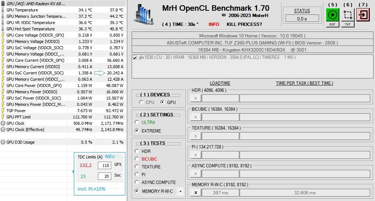Click the GPU Memory Voltage (VDDIO) row
This screenshot has width=375, height=201.
tap(63, 41)
